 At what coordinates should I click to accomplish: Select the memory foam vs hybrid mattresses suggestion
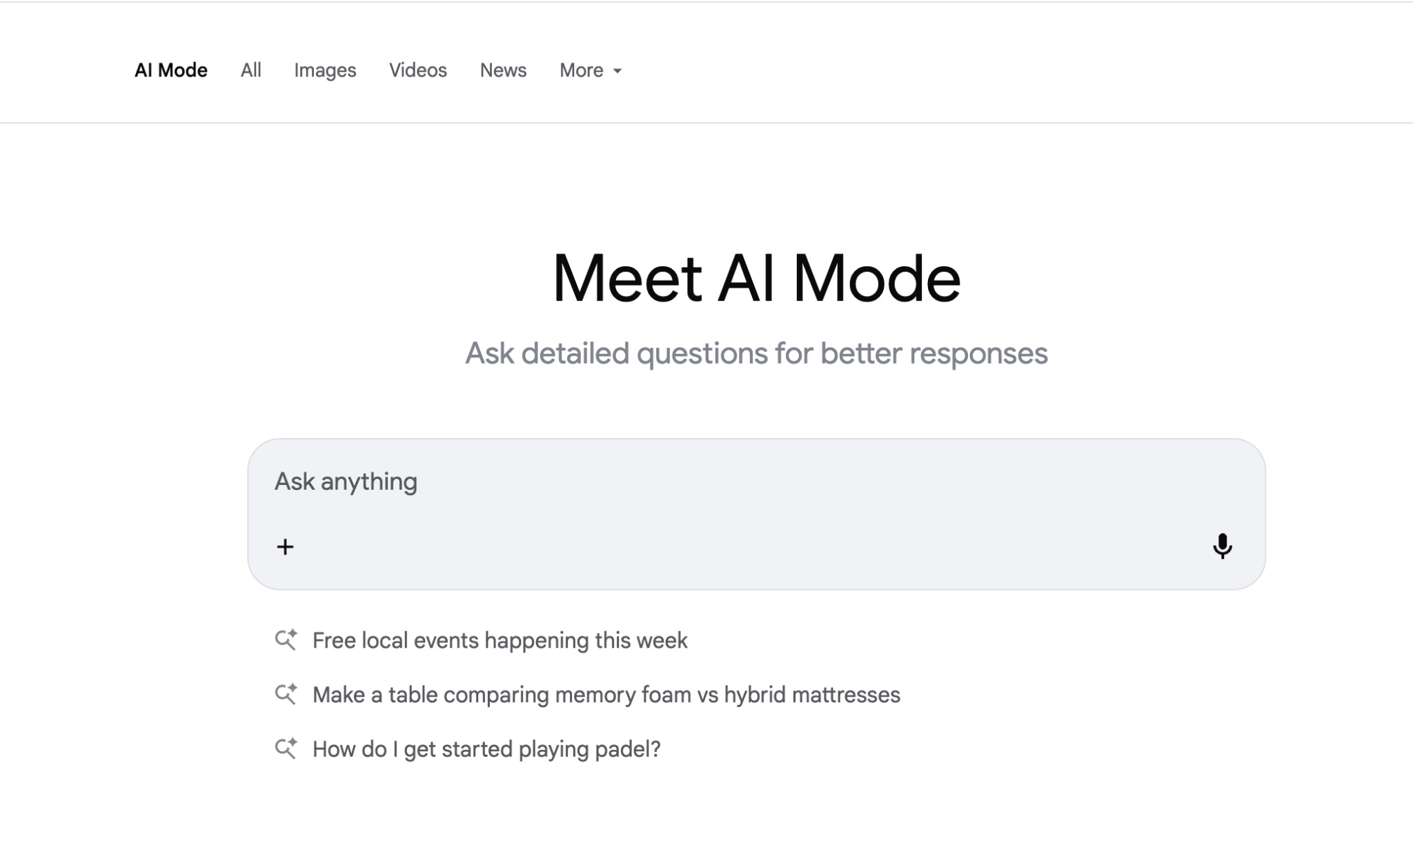606,695
